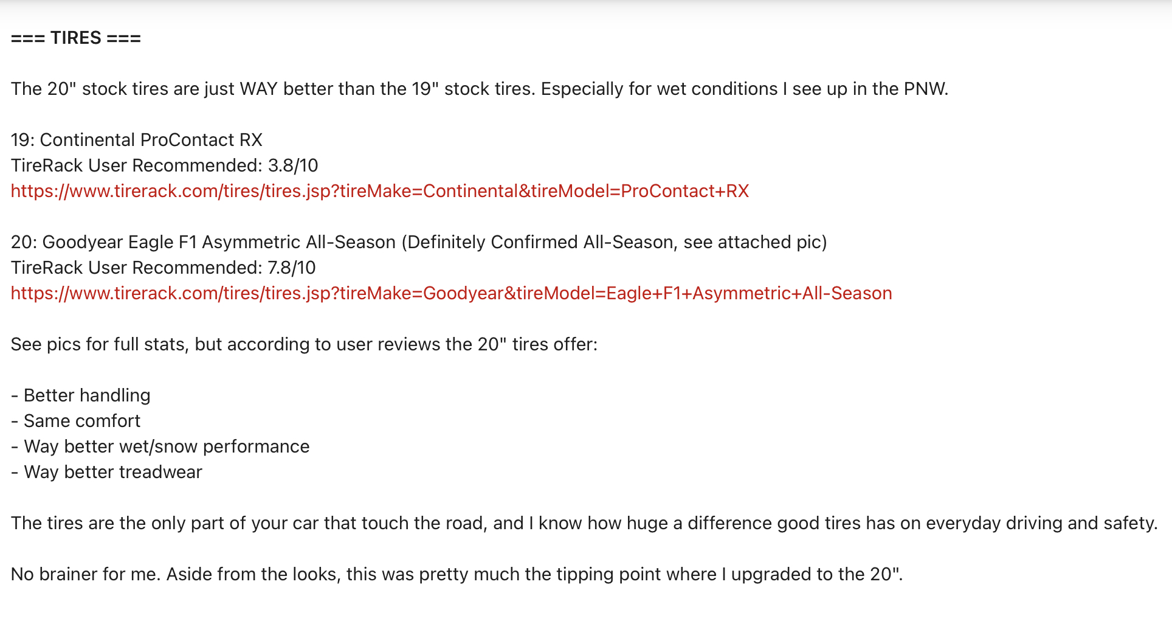Image resolution: width=1172 pixels, height=618 pixels.
Task: Click the "Way better wet/snow performance" bullet
Action: tap(167, 446)
